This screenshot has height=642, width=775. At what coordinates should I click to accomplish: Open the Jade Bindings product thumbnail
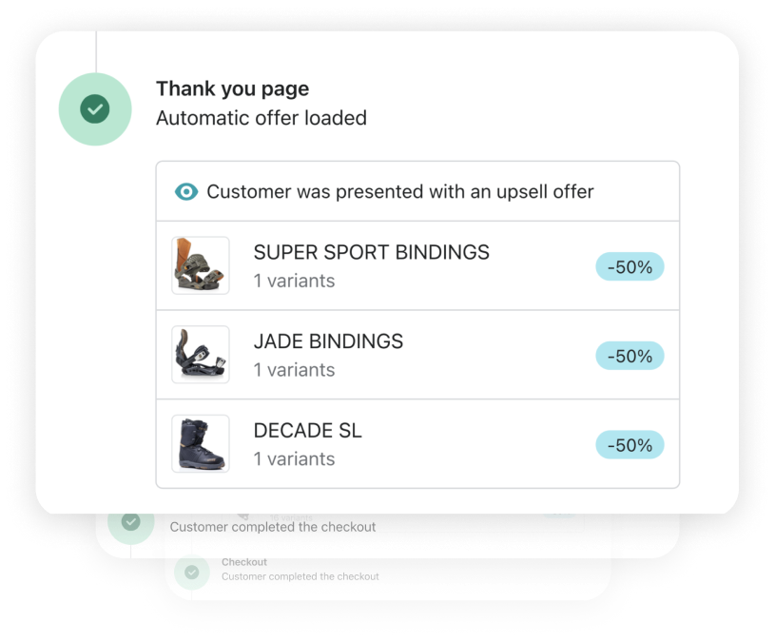tap(201, 355)
